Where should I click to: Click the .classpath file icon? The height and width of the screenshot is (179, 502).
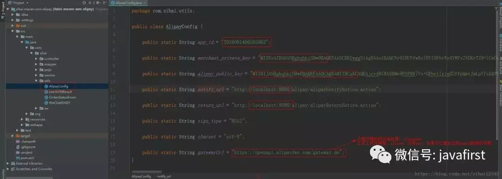click(x=18, y=141)
